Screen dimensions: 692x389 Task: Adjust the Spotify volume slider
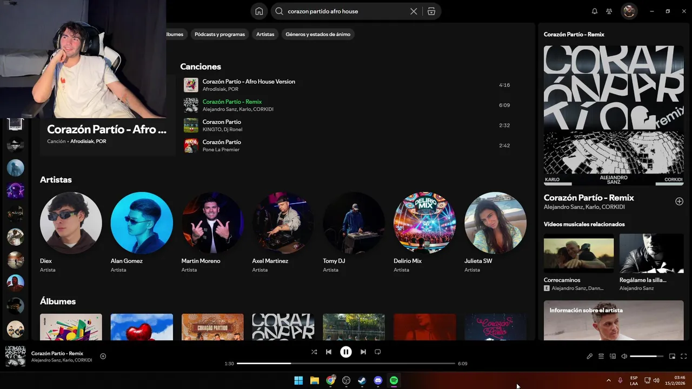coord(647,356)
